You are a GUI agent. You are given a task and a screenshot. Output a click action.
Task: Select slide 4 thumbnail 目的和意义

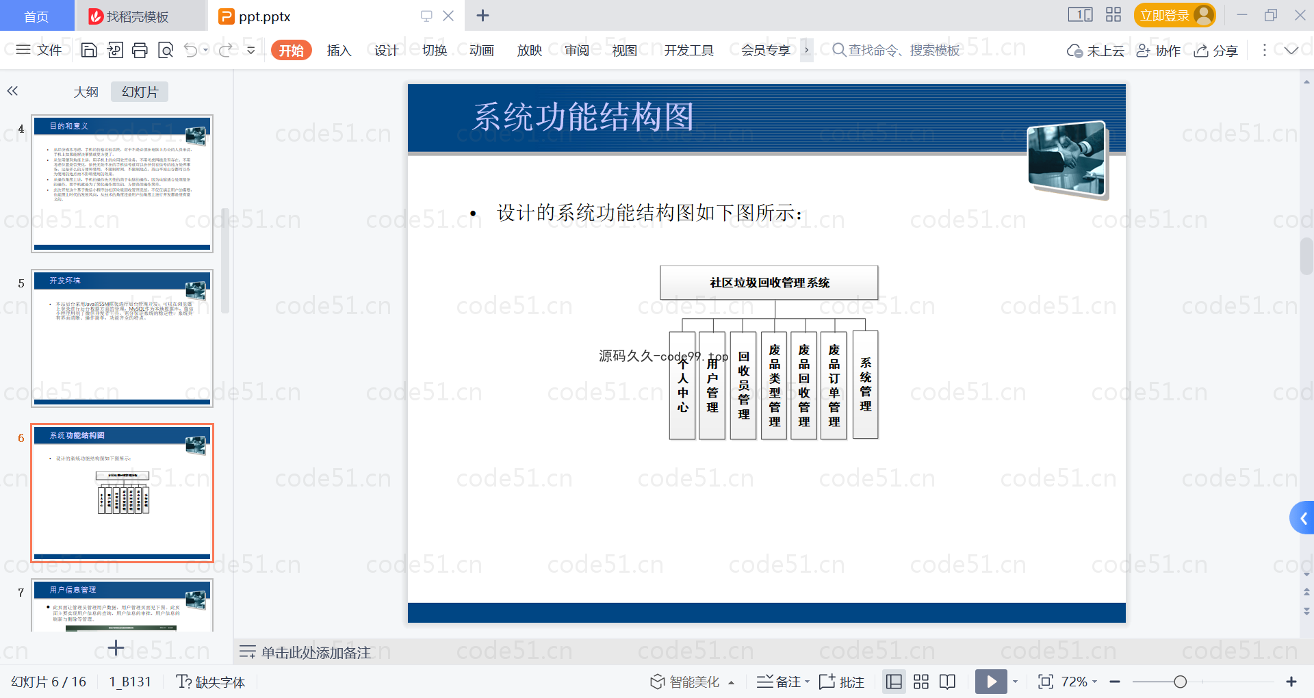122,183
